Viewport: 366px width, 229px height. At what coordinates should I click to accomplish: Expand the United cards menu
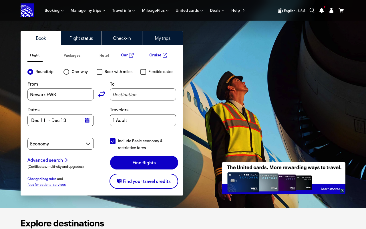[x=189, y=10]
